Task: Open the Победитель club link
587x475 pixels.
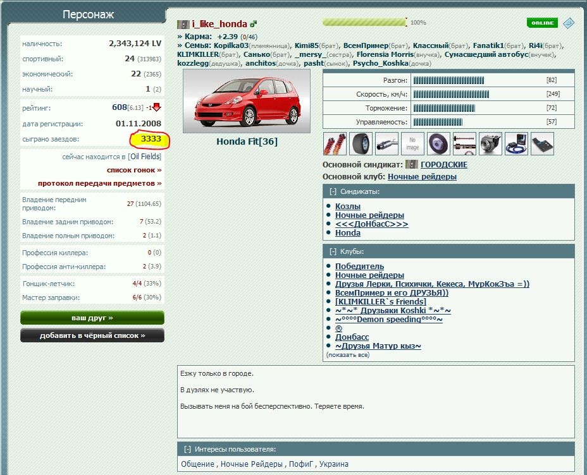Action: click(359, 266)
